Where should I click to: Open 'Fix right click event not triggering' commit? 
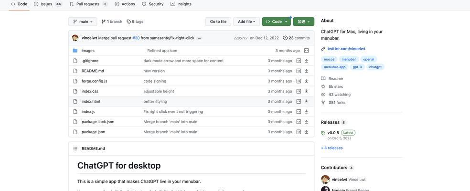point(173,112)
